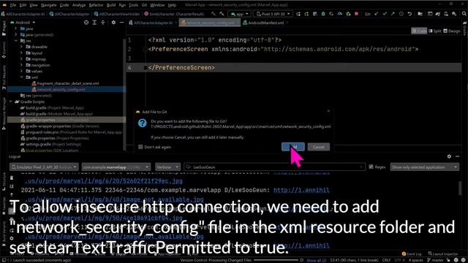Viewport: 468px width, 263px height.
Task: Open the 52602f21f29ec.jpg log link
Action: (104, 181)
